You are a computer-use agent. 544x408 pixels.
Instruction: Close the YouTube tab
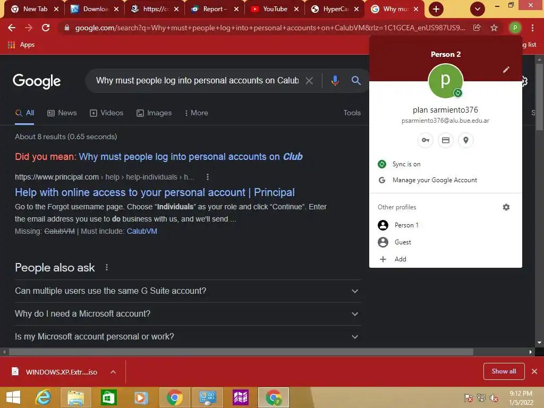click(296, 9)
